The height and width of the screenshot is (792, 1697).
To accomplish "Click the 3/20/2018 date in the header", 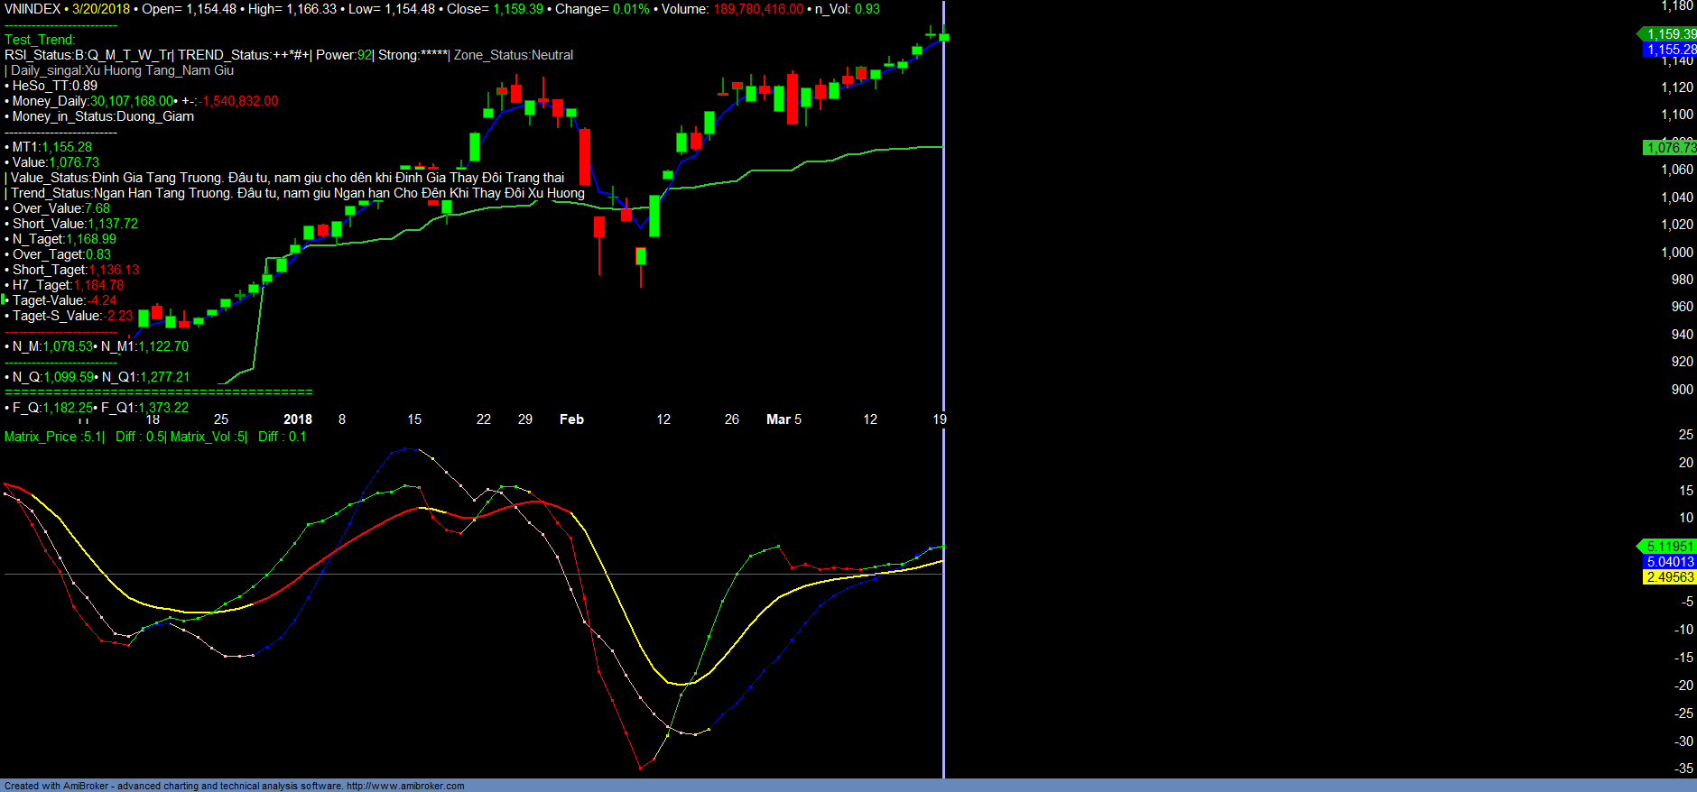I will pos(101,9).
